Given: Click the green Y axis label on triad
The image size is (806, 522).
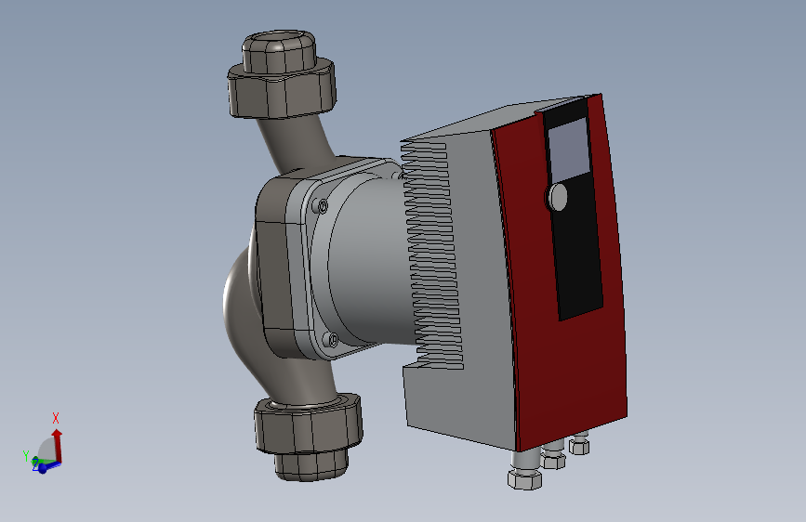Looking at the screenshot, I should tap(26, 456).
